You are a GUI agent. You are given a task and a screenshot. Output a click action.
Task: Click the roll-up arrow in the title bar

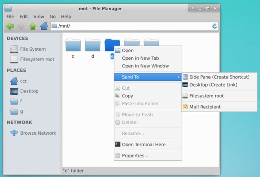[193, 8]
